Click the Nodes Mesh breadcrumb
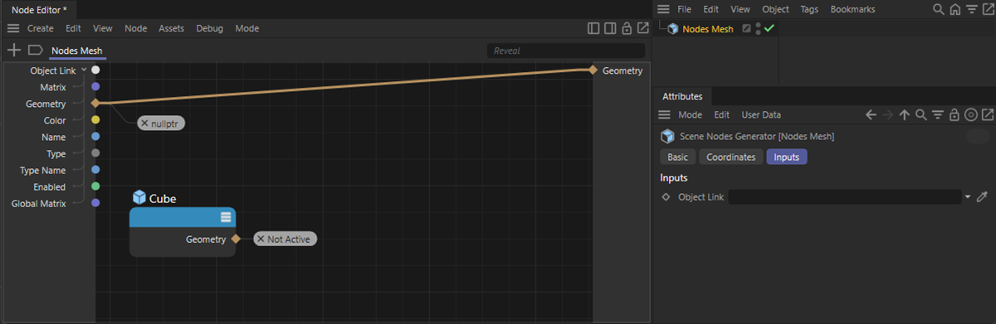The width and height of the screenshot is (996, 324). 77,51
